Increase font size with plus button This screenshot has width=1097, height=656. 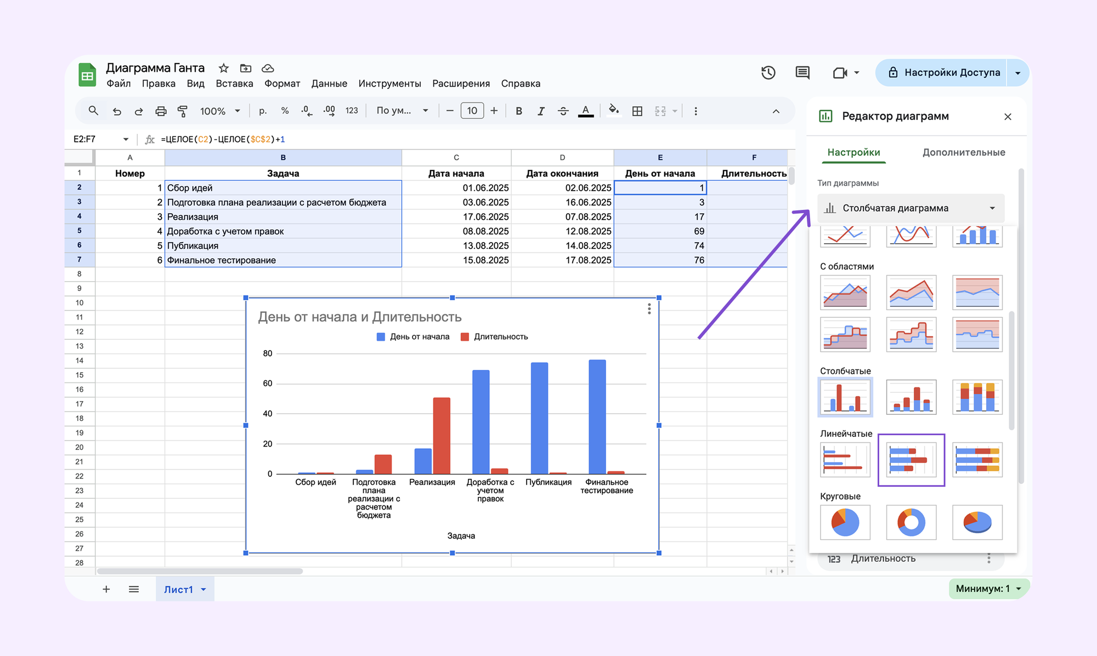[x=494, y=111]
